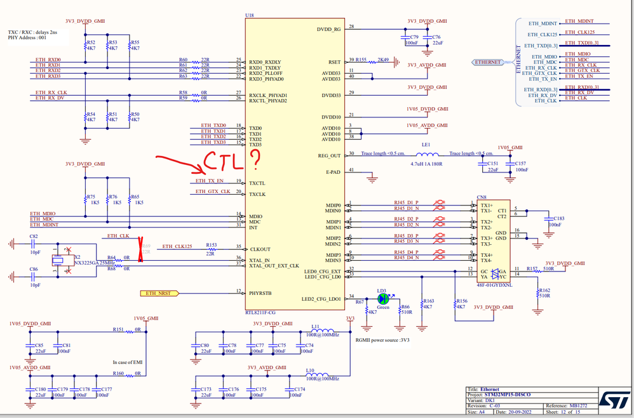Select capacitor label C180

pyautogui.click(x=41, y=389)
